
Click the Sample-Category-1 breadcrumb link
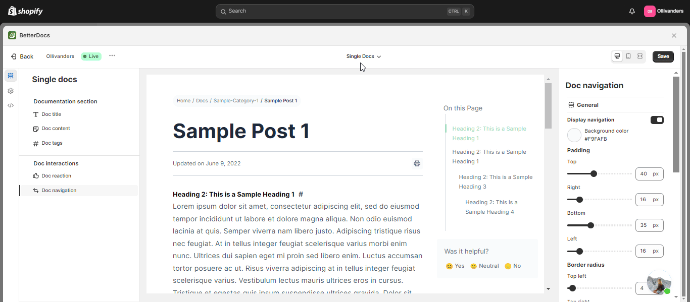point(236,101)
